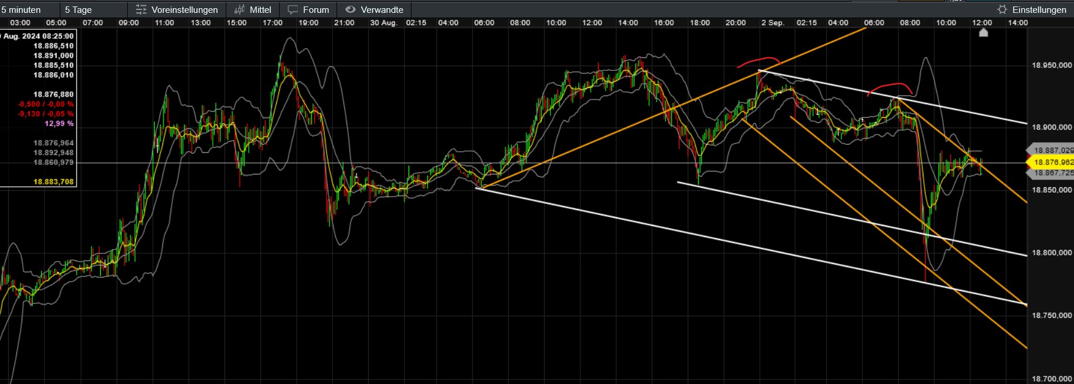This screenshot has width=1074, height=384.
Task: Click the yellow value 18.883,708 in data box
Action: point(53,181)
